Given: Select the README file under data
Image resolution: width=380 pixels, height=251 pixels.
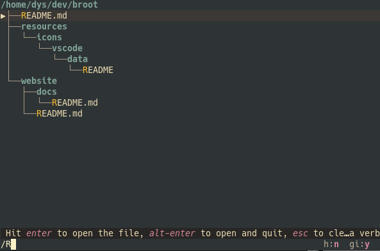Looking at the screenshot, I should click(98, 70).
